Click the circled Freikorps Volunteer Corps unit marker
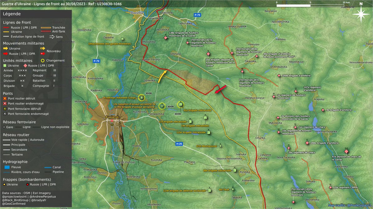The image size is (373, 209). coord(141,98)
